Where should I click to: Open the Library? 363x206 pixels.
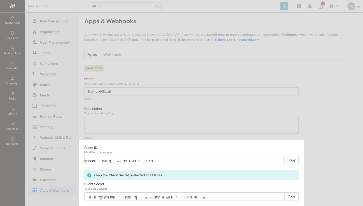click(x=12, y=111)
